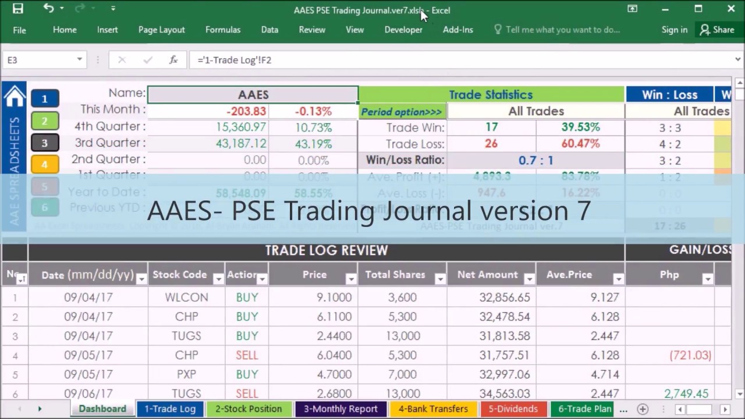Expand the formula bar chevron
Image resolution: width=745 pixels, height=419 pixels.
tap(737, 60)
